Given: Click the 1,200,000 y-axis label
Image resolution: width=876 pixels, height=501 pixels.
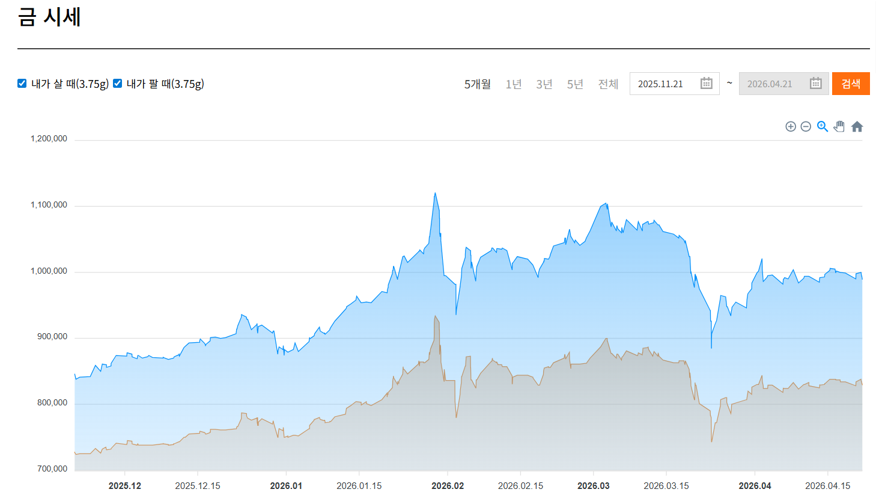Looking at the screenshot, I should point(49,139).
